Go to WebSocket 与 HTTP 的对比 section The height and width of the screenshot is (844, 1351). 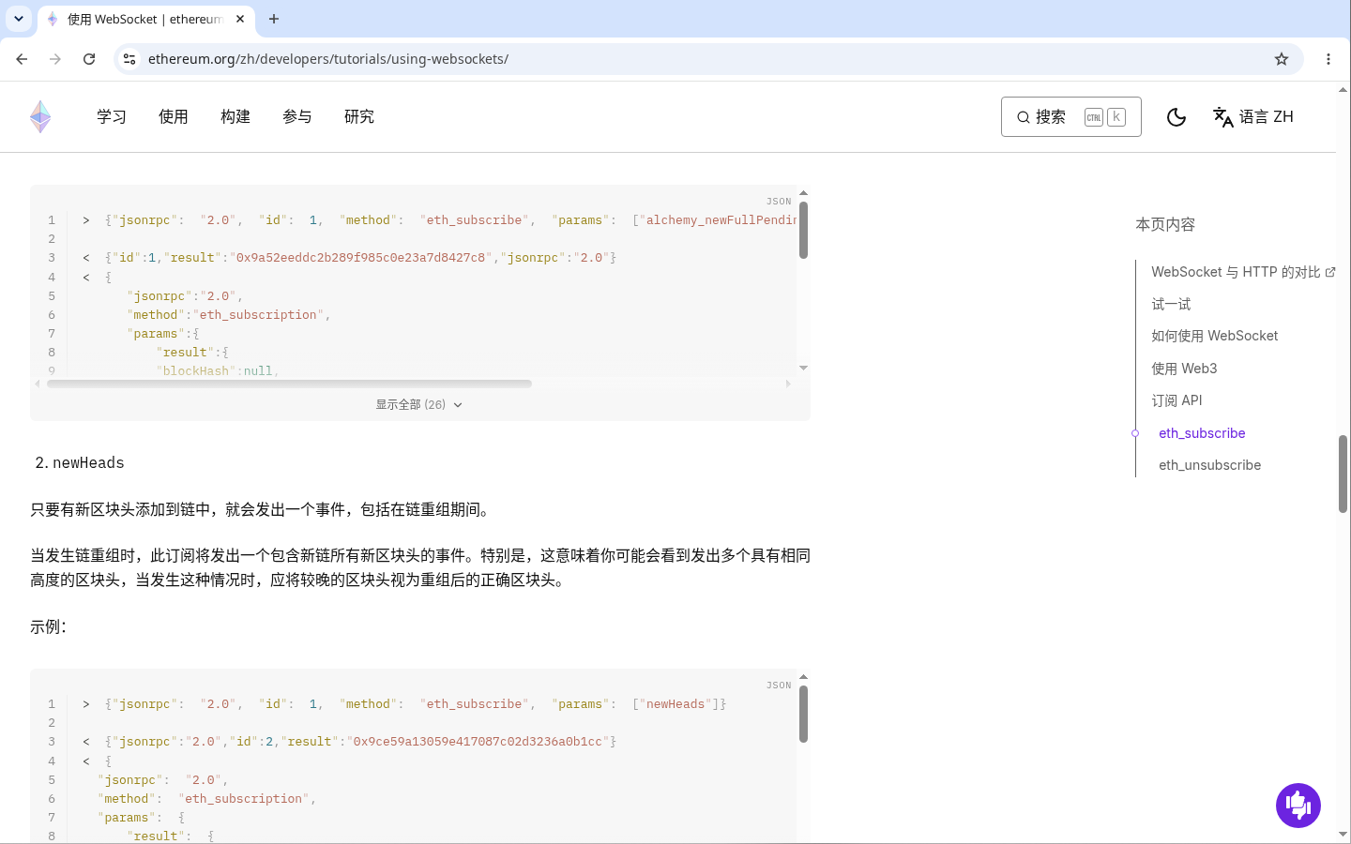pos(1243,272)
